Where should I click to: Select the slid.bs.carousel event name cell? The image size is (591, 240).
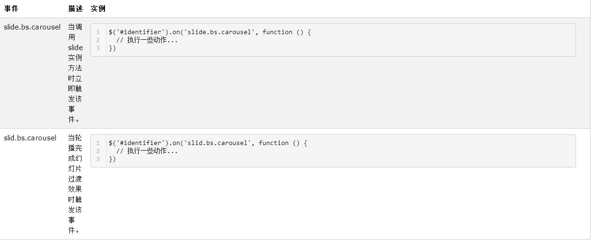30,138
